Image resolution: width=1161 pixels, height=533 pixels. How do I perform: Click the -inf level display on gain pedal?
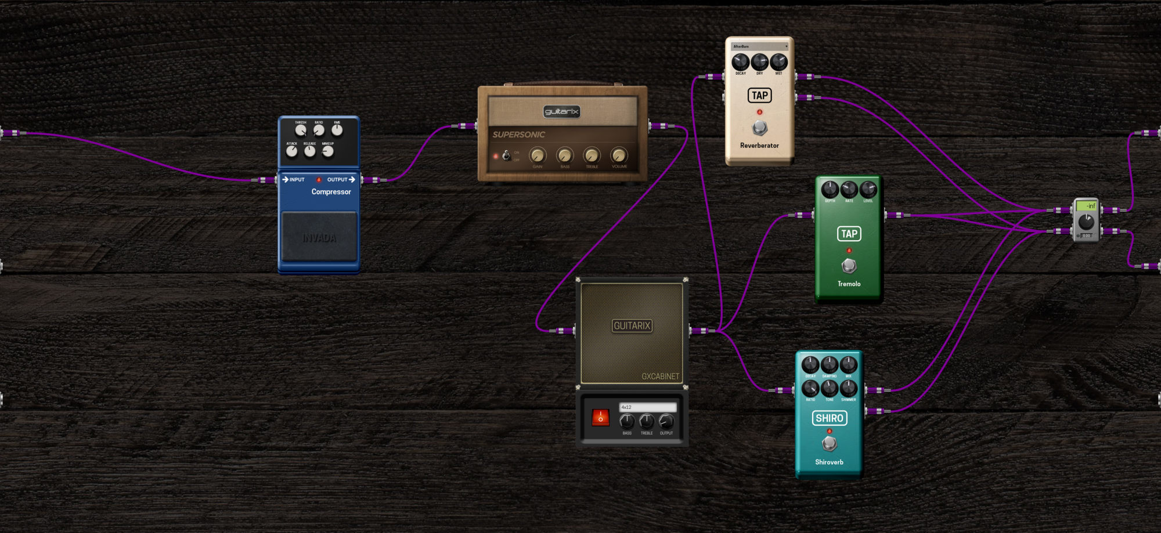point(1086,205)
